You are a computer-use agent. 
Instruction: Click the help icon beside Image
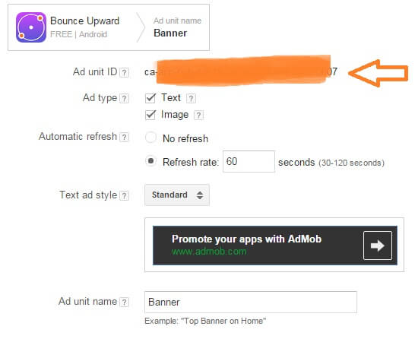tap(198, 115)
